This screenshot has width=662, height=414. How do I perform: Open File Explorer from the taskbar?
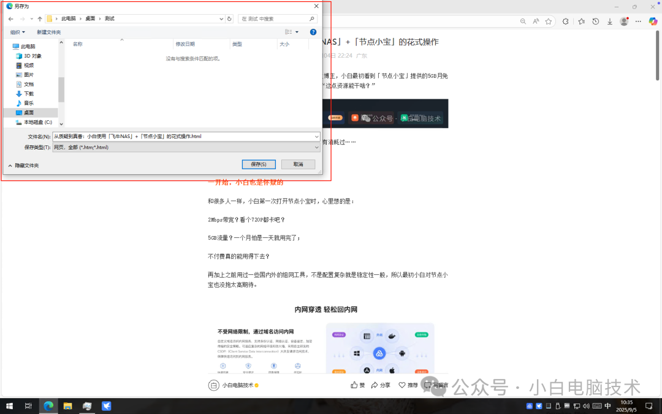click(67, 406)
